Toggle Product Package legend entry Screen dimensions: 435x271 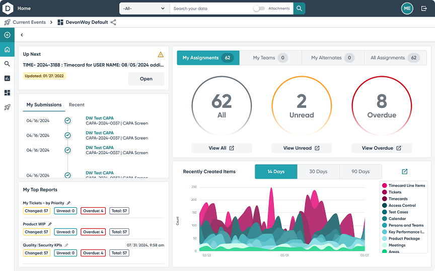[x=401, y=239]
